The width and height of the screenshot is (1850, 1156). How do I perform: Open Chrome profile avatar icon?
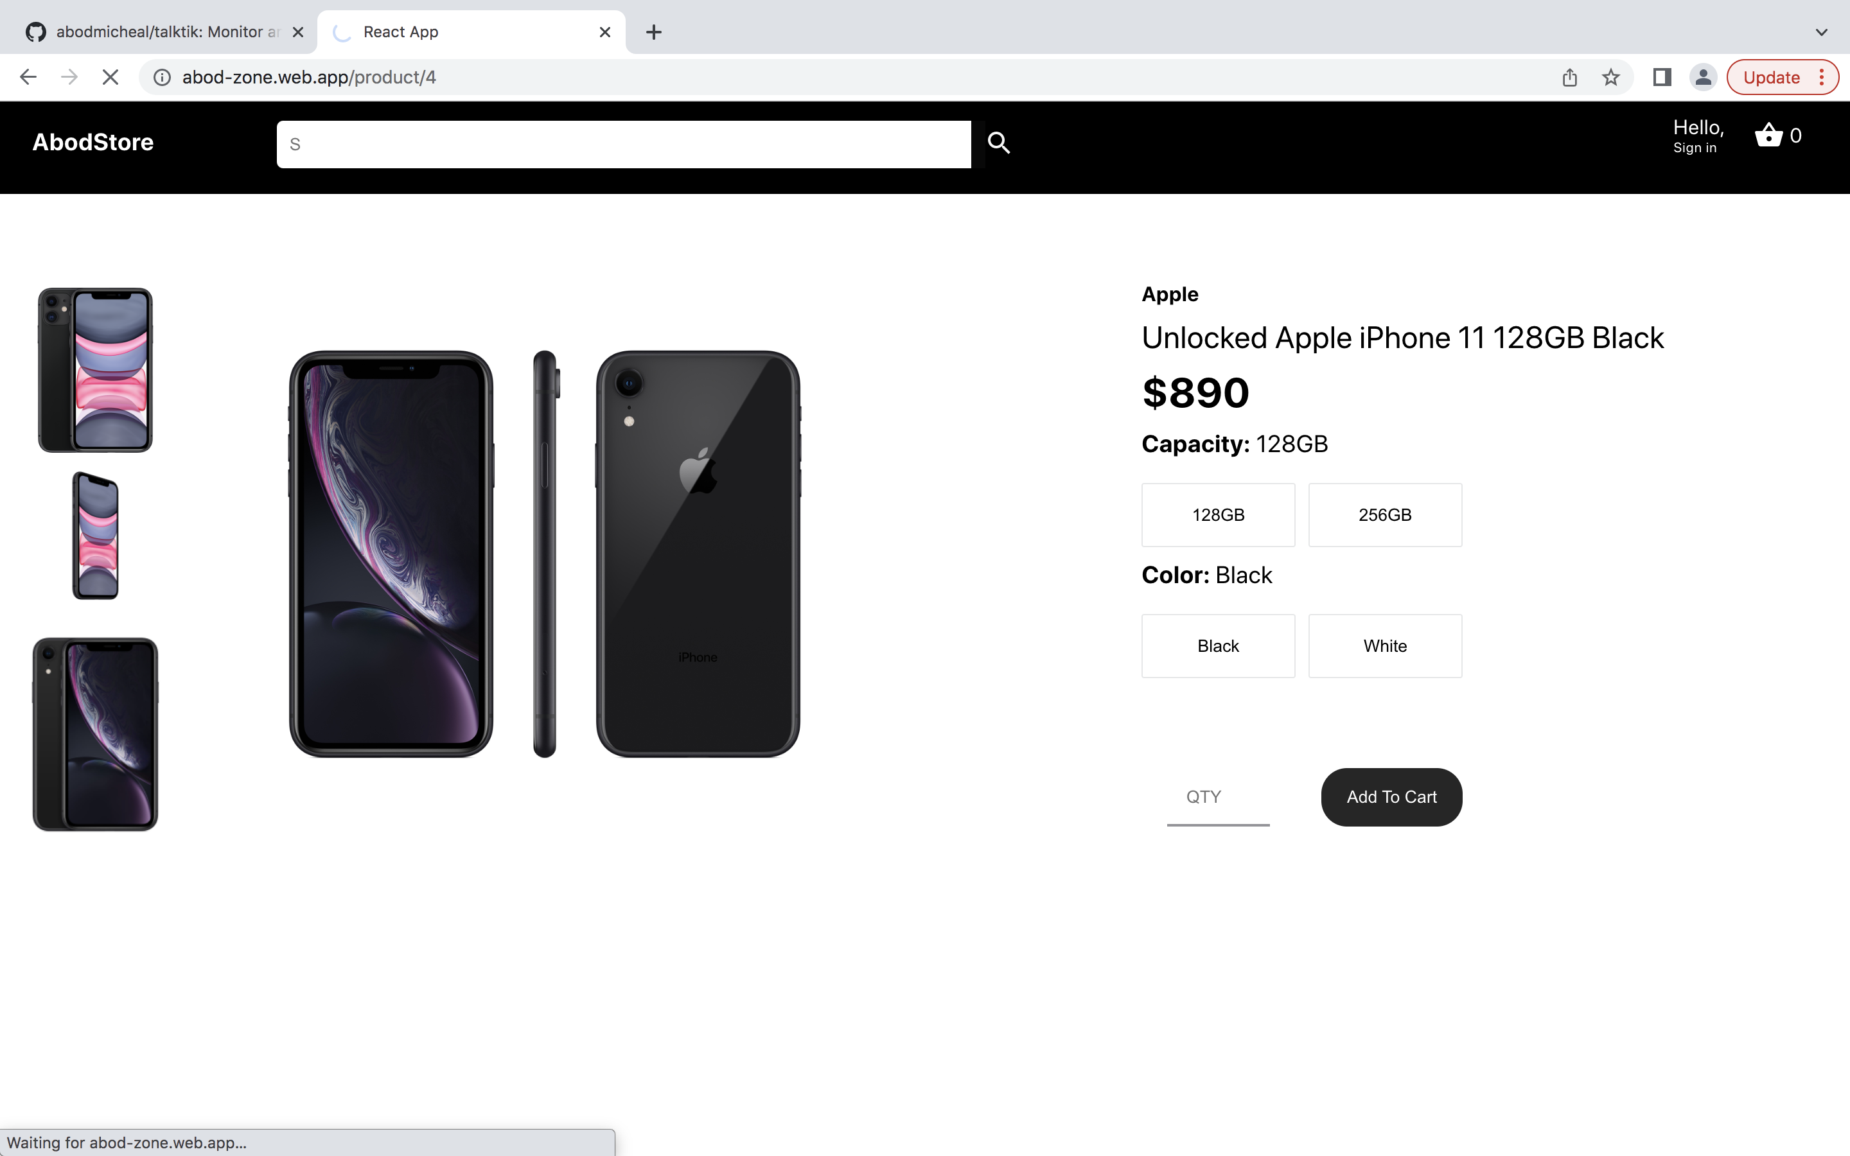pos(1704,77)
